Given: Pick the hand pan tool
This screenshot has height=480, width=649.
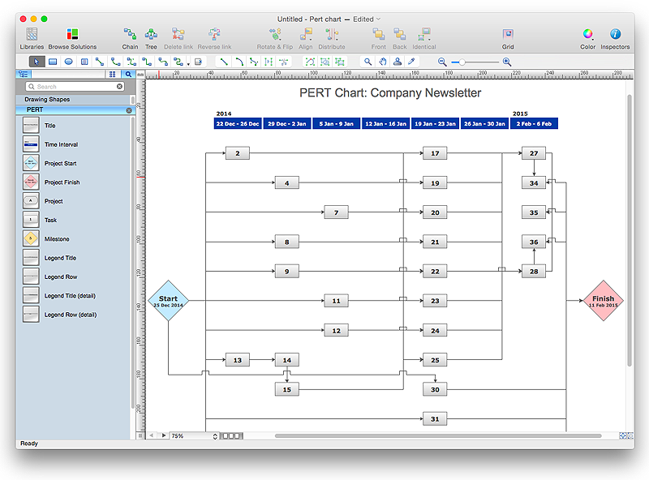Looking at the screenshot, I should [x=383, y=62].
